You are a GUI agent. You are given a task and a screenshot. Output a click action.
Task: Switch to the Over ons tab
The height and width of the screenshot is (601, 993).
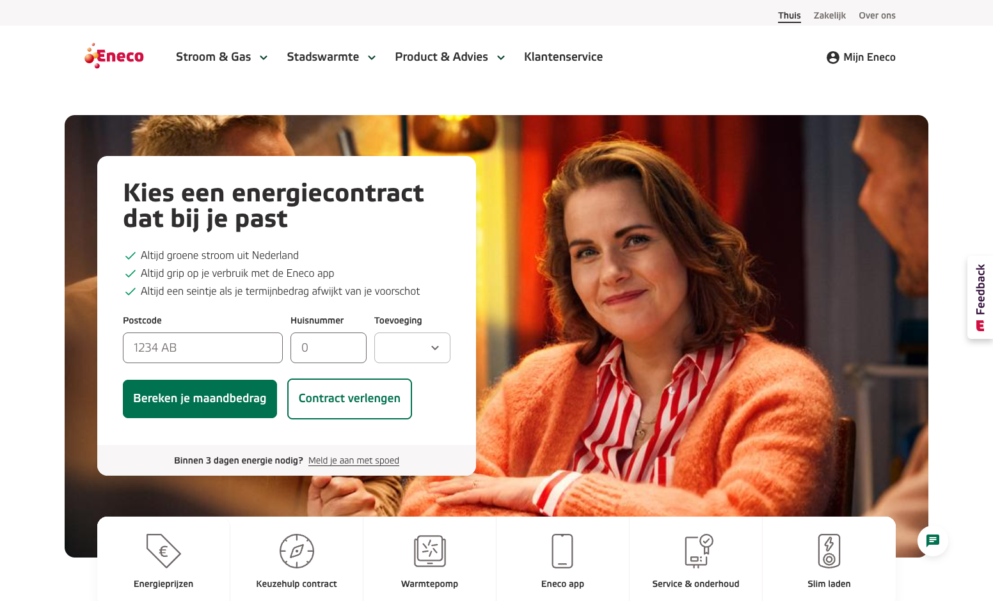pyautogui.click(x=877, y=15)
